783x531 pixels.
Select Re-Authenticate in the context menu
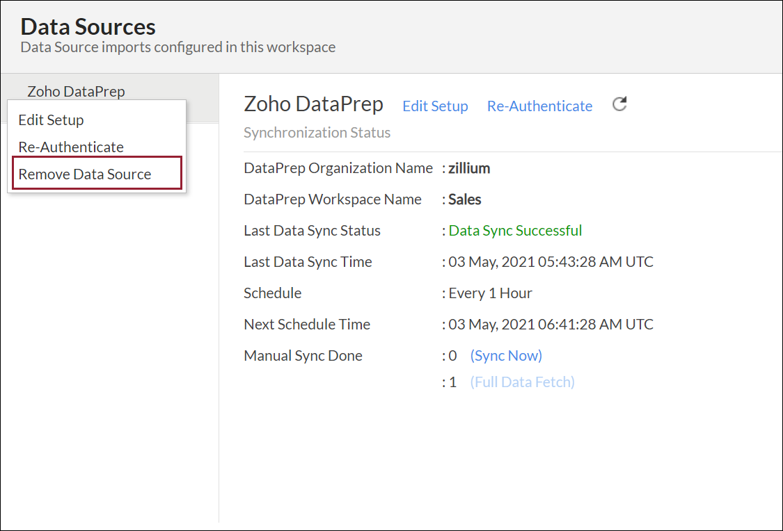point(71,147)
